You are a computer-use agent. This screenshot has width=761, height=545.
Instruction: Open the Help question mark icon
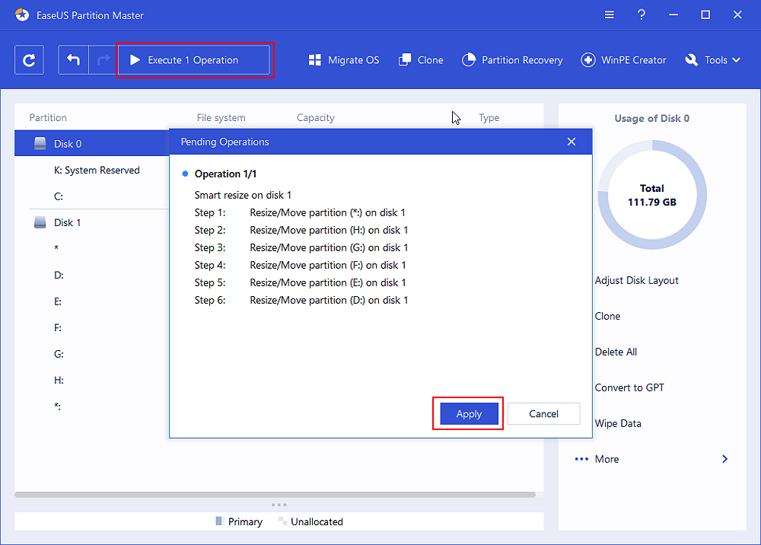[641, 15]
